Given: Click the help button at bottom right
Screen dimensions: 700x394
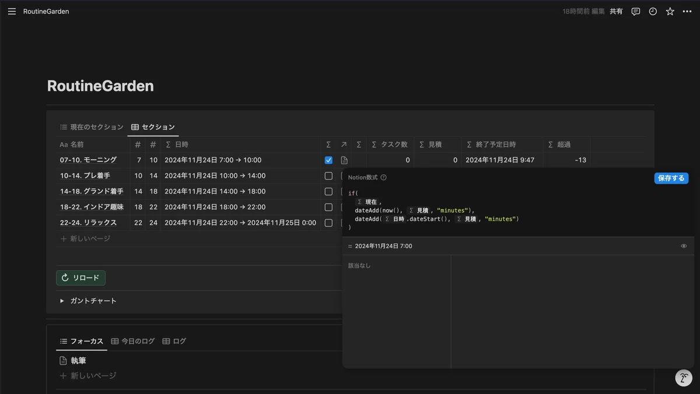Looking at the screenshot, I should [x=684, y=378].
